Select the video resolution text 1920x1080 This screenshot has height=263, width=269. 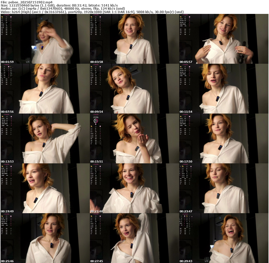tap(93, 12)
